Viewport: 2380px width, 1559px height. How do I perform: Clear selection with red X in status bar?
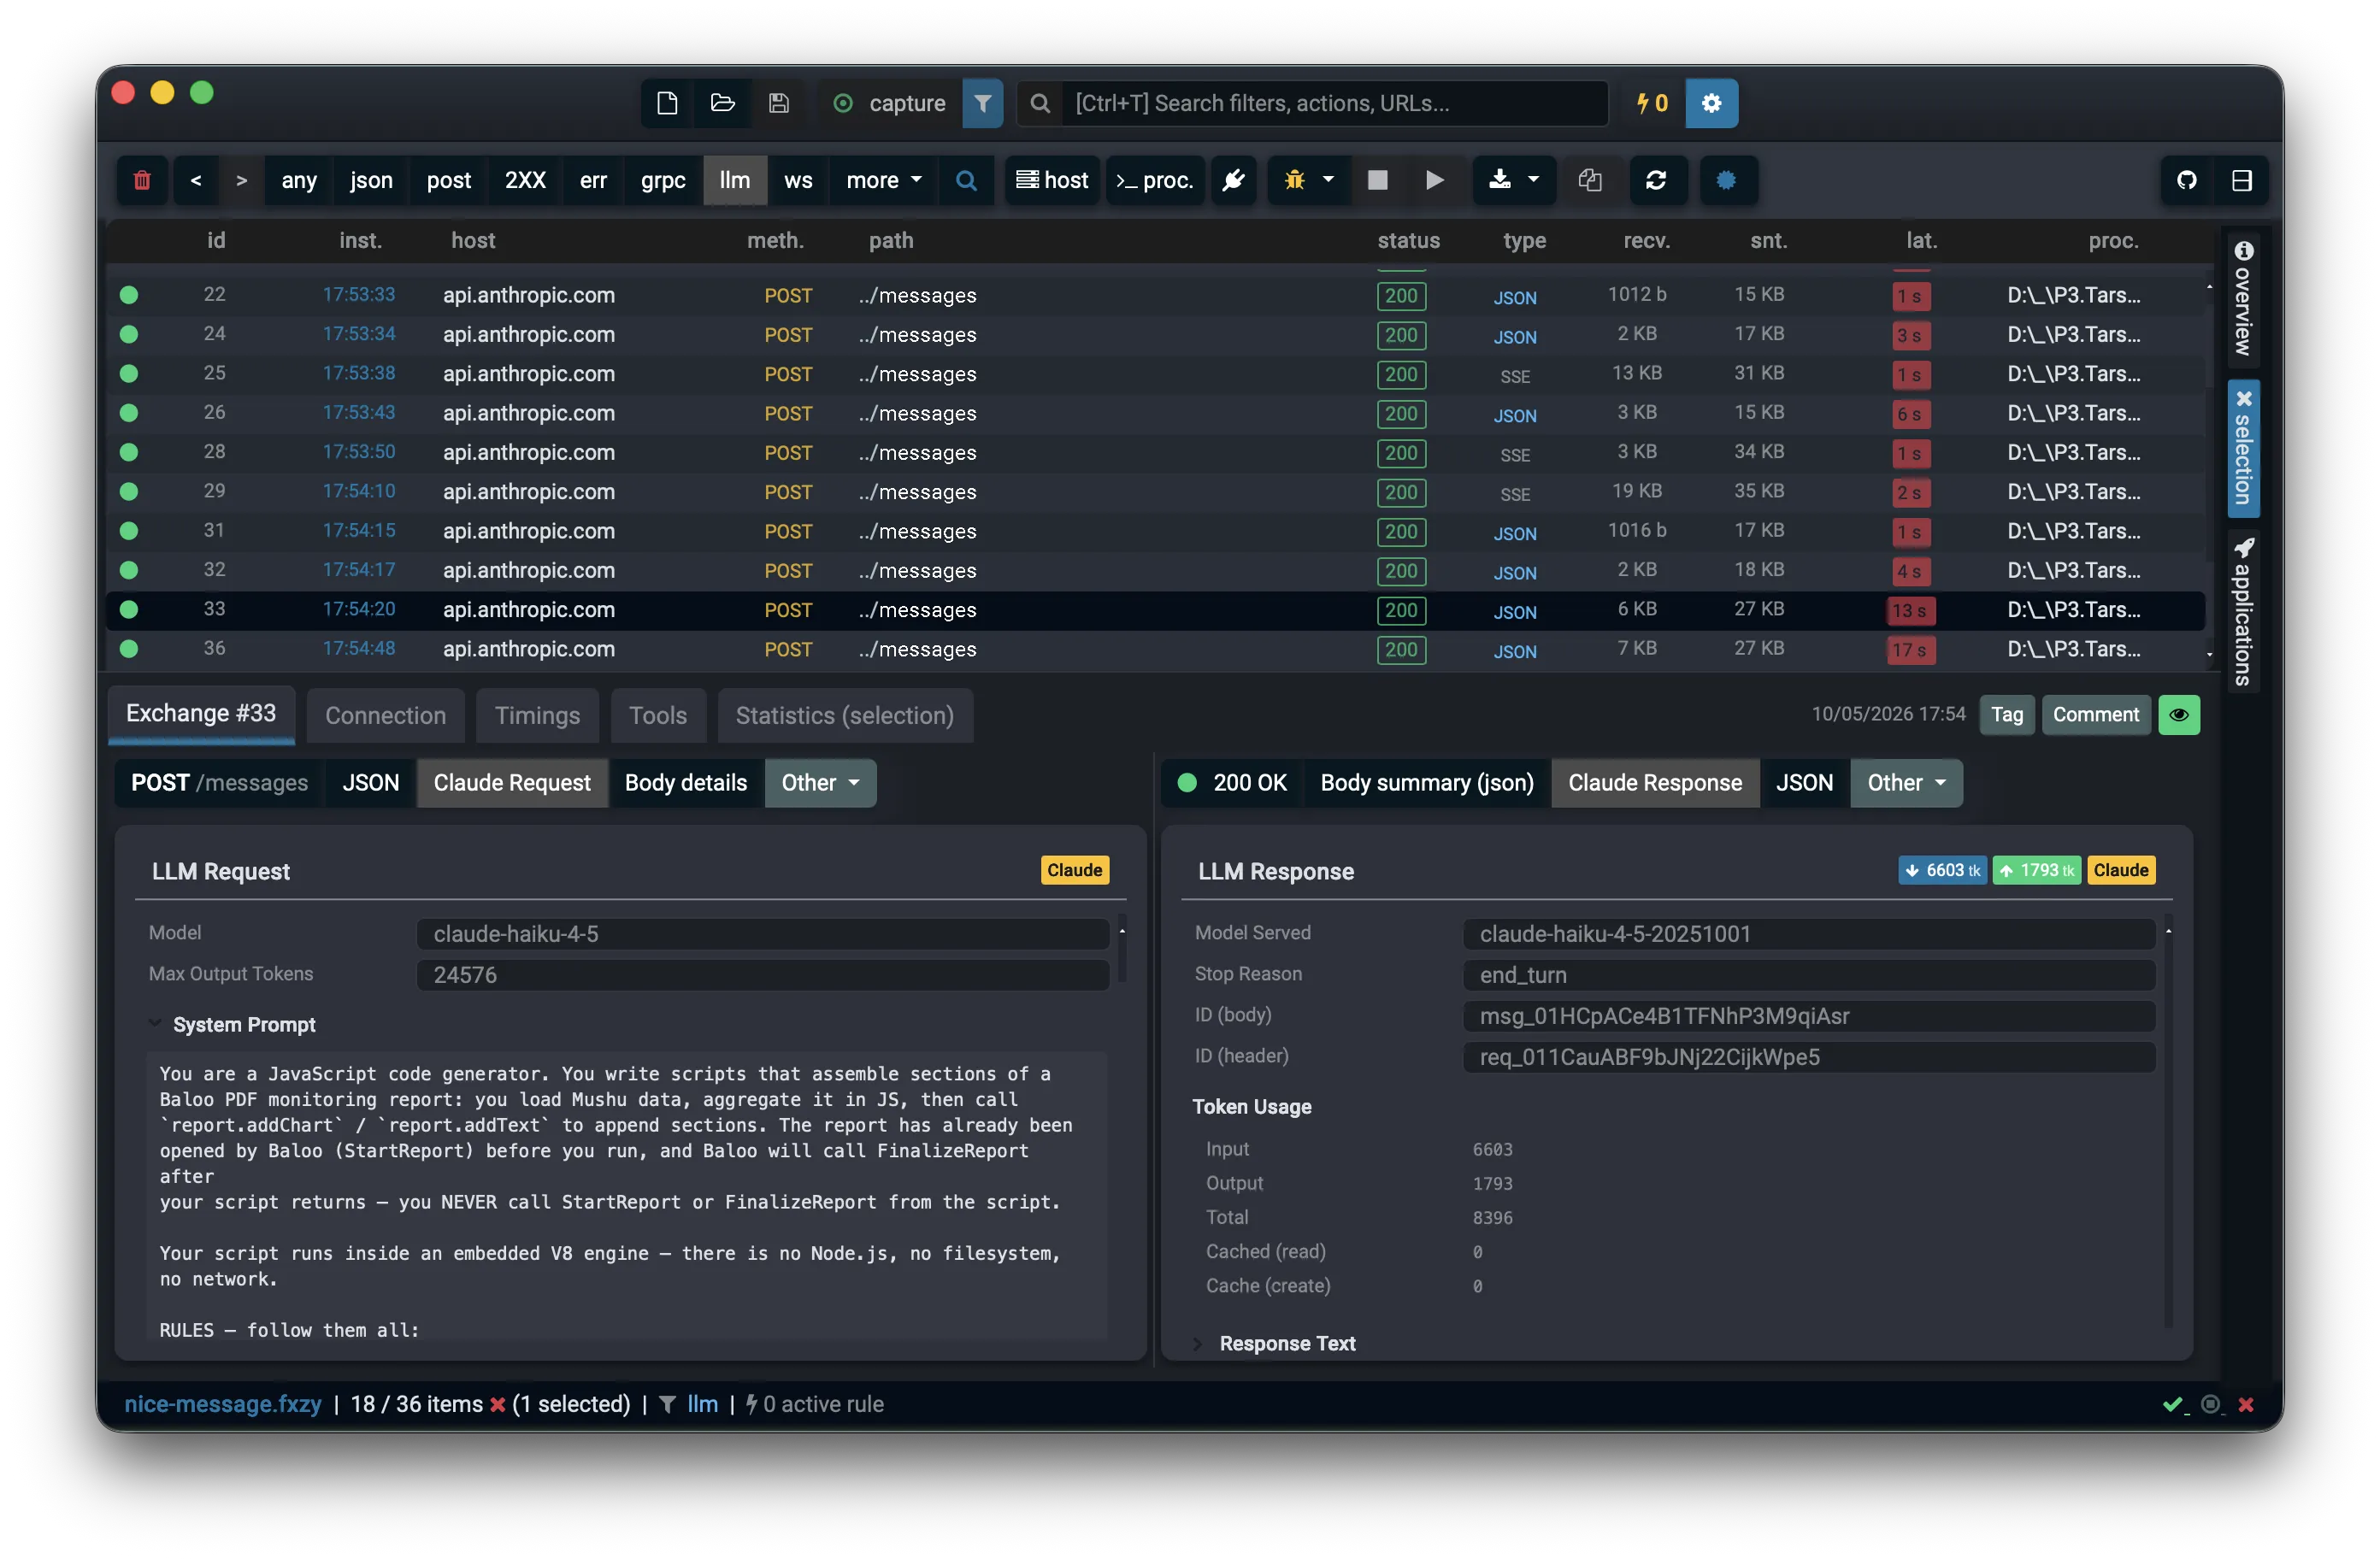tap(497, 1405)
